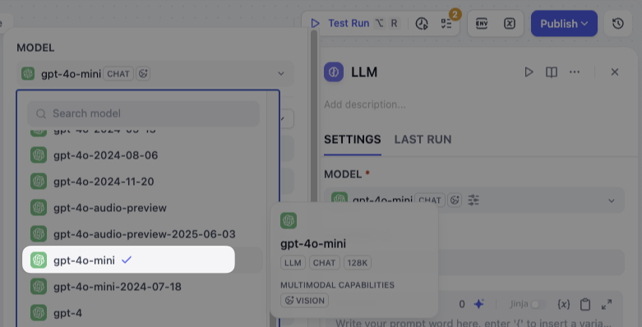Select the checked gpt-4o-mini model
642x327 pixels.
128,260
